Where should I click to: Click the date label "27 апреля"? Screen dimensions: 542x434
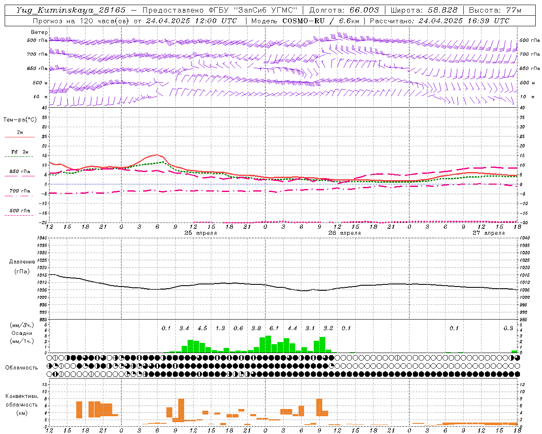point(489,233)
